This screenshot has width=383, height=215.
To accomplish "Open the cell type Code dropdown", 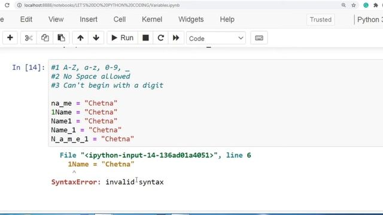I will click(x=216, y=38).
